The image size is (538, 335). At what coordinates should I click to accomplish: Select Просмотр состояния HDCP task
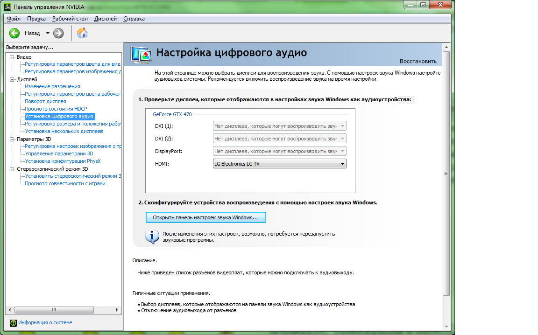coord(56,109)
